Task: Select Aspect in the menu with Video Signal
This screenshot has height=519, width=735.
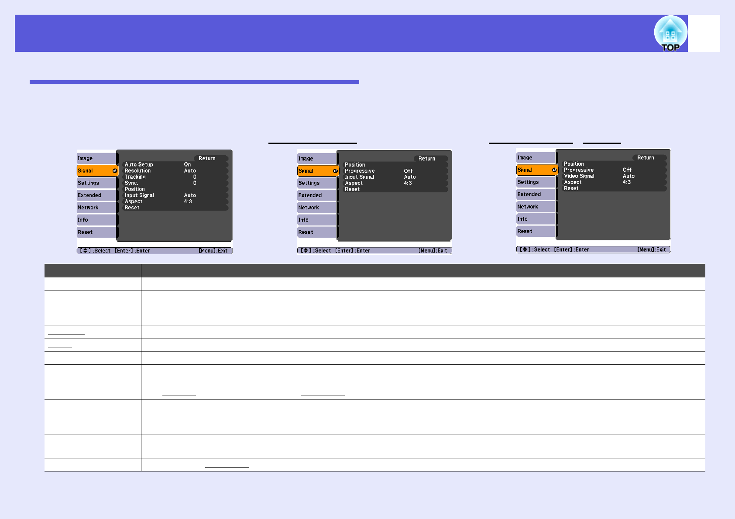Action: (x=614, y=182)
